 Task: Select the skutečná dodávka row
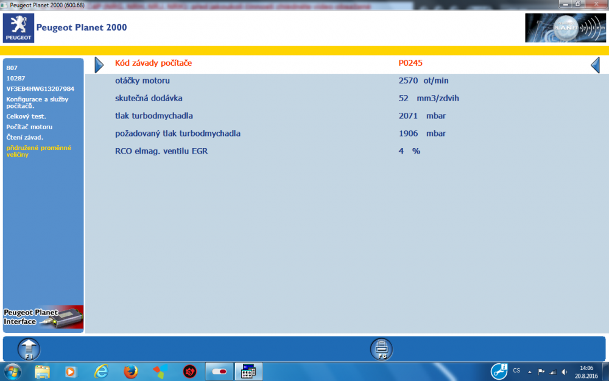click(347, 98)
